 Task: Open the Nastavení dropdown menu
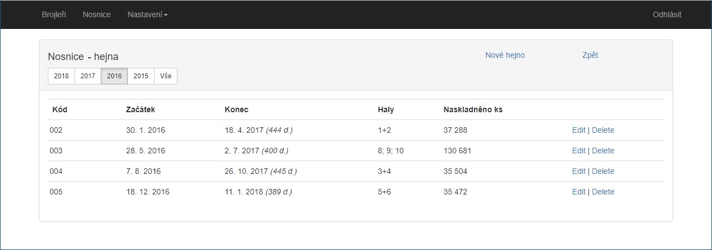[147, 14]
